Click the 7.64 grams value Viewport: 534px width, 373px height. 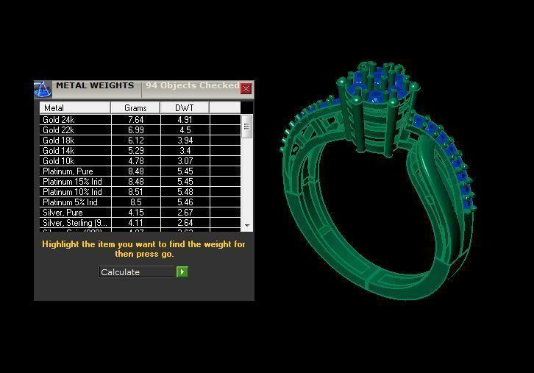tap(136, 120)
